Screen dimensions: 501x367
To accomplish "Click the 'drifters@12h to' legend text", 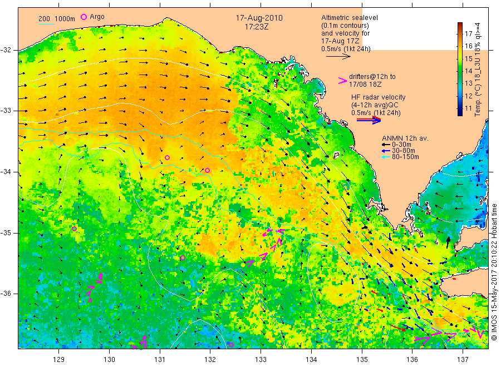I will (372, 77).
